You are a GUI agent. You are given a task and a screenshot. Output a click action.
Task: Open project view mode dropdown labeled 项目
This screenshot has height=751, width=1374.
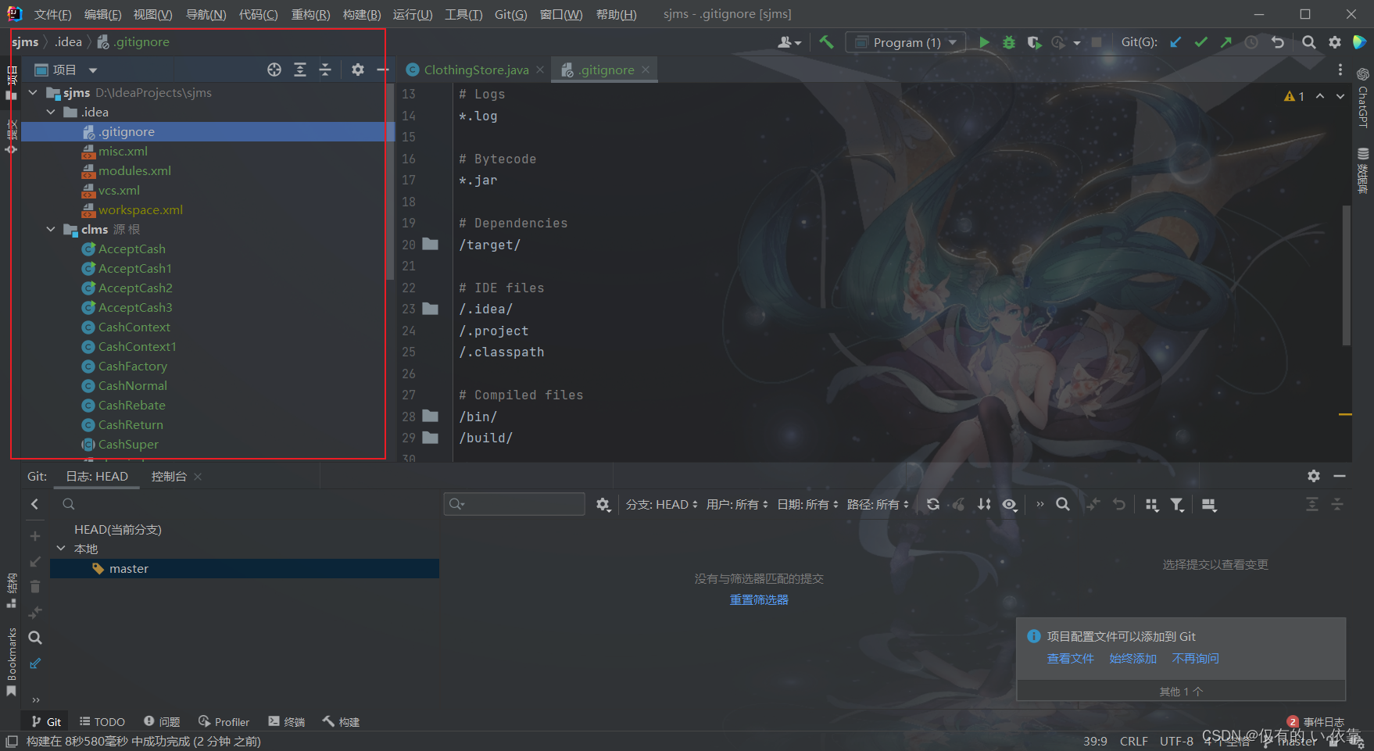66,70
